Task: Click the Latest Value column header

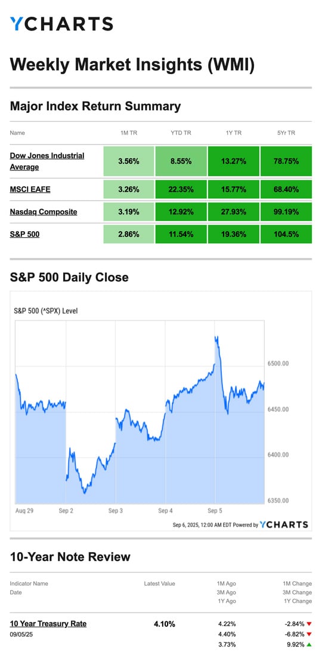Action: click(x=160, y=584)
